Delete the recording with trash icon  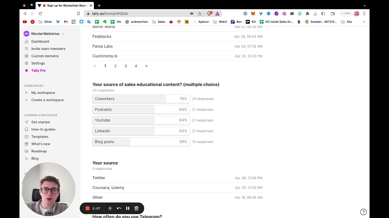[x=136, y=208]
